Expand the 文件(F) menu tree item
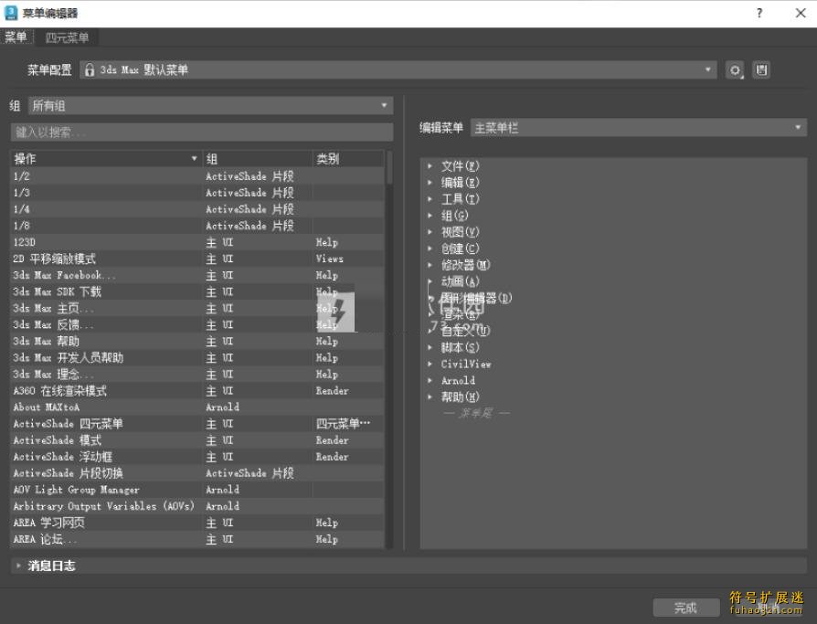The width and height of the screenshot is (817, 624). 430,165
